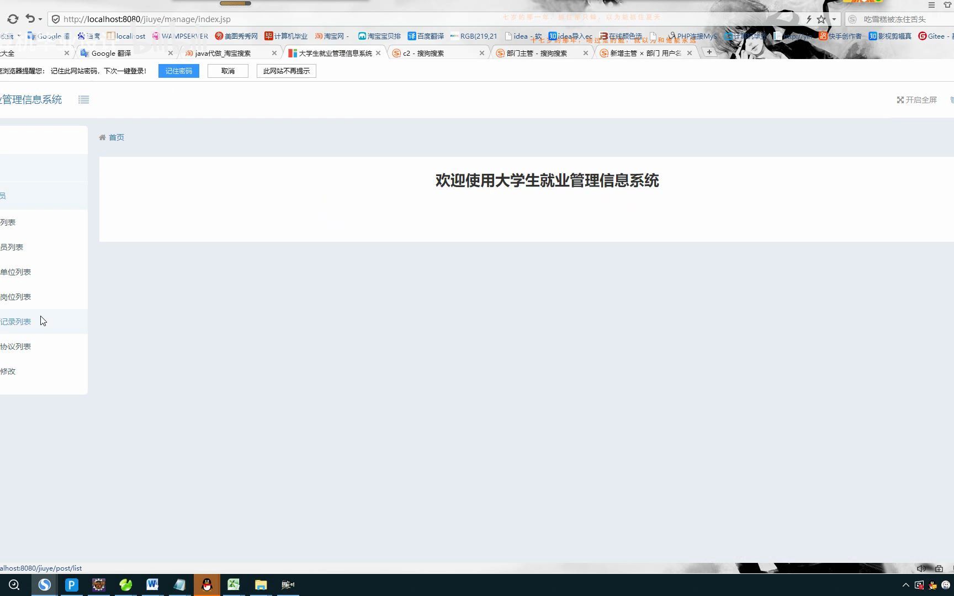Image resolution: width=954 pixels, height=596 pixels.
Task: Dismiss the password prompt with 取消
Action: coord(227,71)
